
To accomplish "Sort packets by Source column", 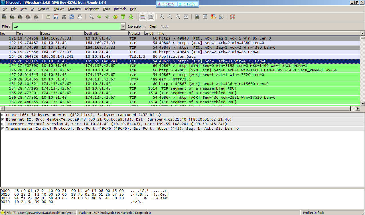I will pos(62,34).
